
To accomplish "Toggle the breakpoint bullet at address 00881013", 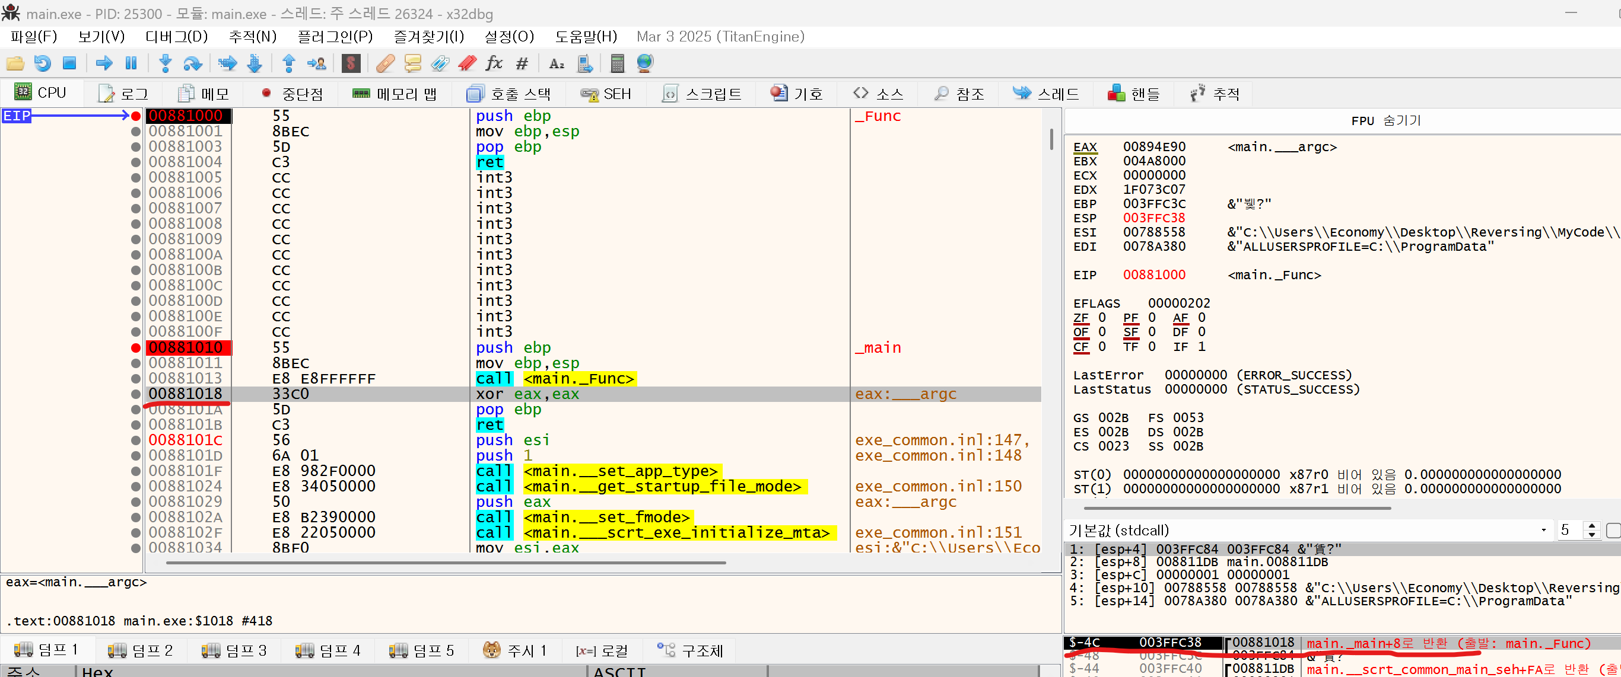I will pyautogui.click(x=136, y=378).
